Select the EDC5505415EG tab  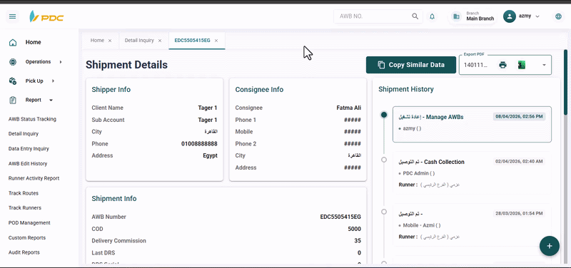[x=192, y=41]
